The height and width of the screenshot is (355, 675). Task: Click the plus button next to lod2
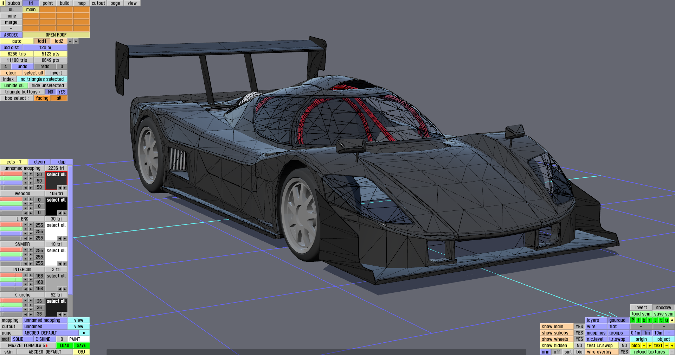[76, 41]
